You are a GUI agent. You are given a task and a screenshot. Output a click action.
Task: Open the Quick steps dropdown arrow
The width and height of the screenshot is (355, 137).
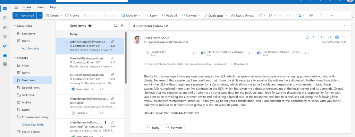pyautogui.click(x=226, y=16)
